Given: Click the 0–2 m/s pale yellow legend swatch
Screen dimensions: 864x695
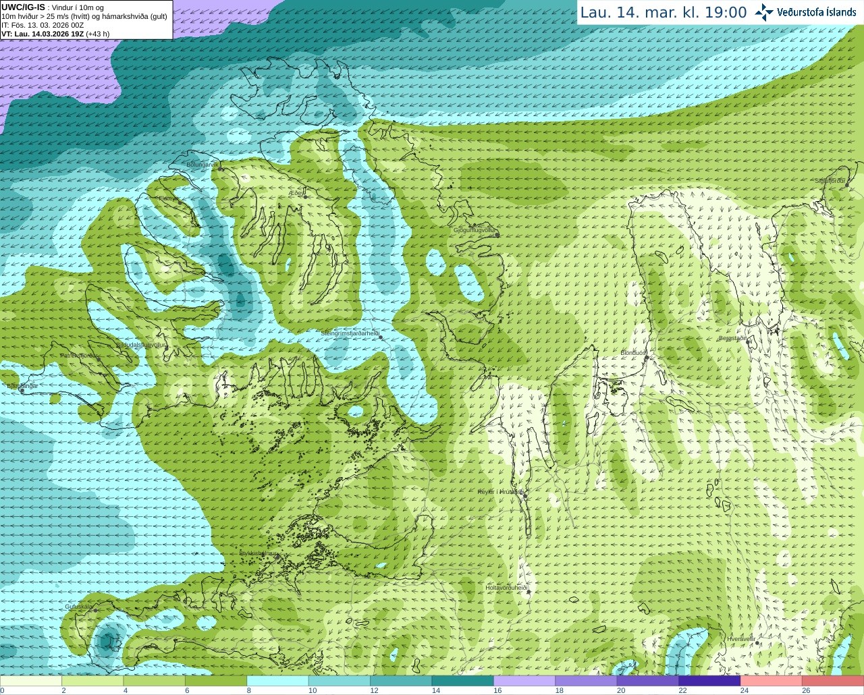Looking at the screenshot, I should pyautogui.click(x=31, y=681).
